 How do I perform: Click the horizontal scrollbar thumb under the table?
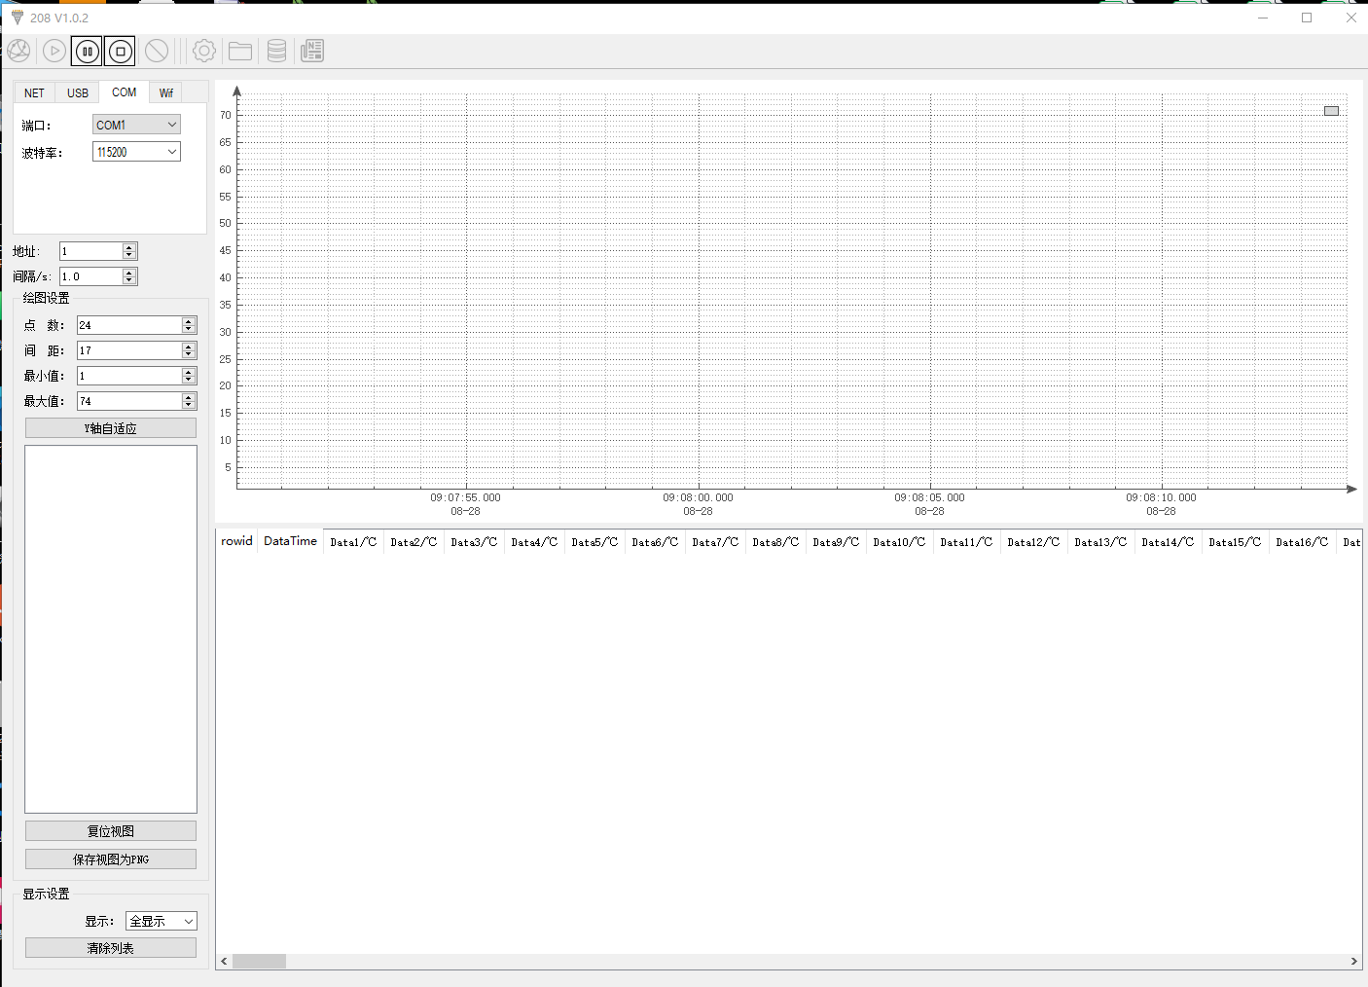[x=259, y=962]
